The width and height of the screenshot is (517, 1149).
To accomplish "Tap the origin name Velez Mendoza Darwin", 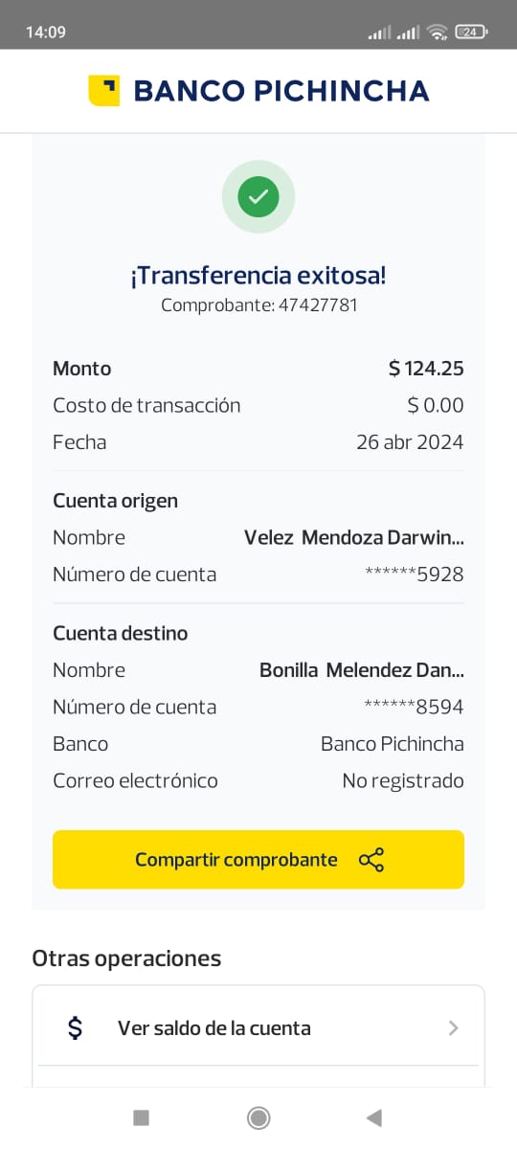I will click(x=354, y=538).
